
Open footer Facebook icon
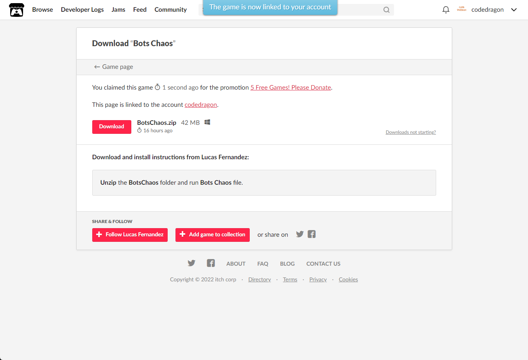[211, 263]
